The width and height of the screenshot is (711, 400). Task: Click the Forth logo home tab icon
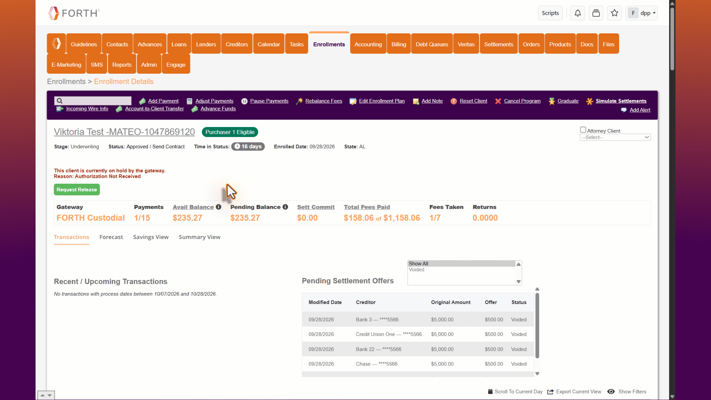point(56,44)
